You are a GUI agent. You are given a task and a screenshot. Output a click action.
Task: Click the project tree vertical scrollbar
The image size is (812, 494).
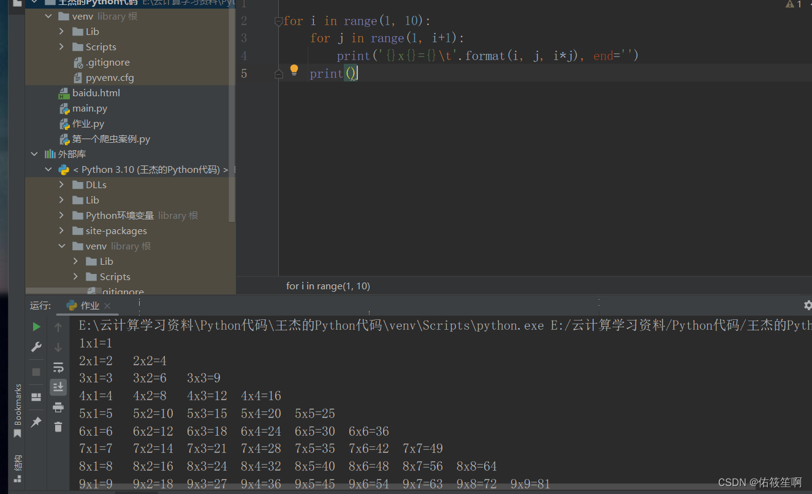[232, 116]
